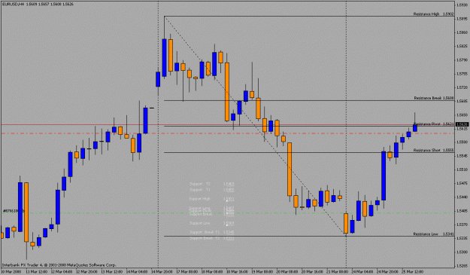Click the 17 Mar 08:00 time label
The width and height of the screenshot is (470, 275).
point(187,272)
